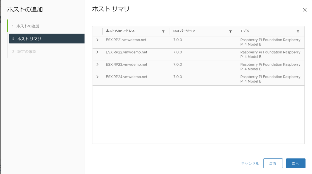Click 7.0.0 version for ESXiRP22
This screenshot has height=174, width=312.
click(178, 52)
